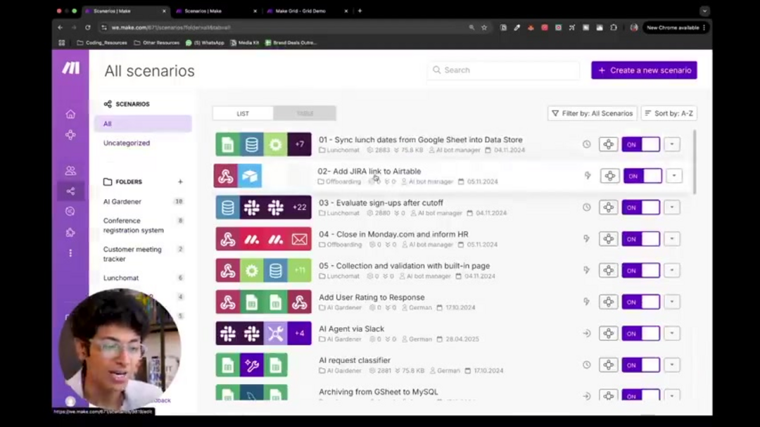Screen dimensions: 760x427
Task: Click the +22 badge on scenario 03
Action: click(300, 207)
